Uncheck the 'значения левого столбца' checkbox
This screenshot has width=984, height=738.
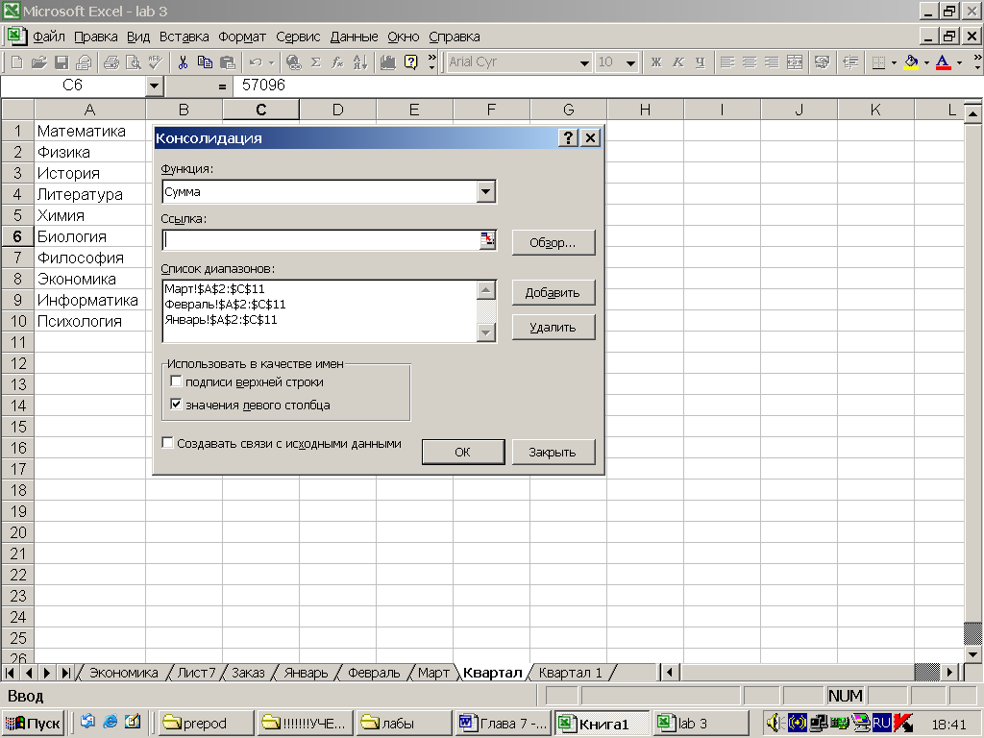(x=177, y=405)
